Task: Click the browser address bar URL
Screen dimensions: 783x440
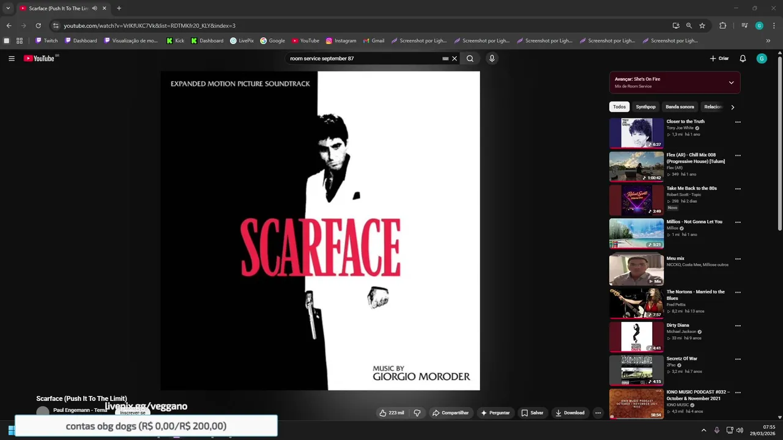Action: [149, 26]
